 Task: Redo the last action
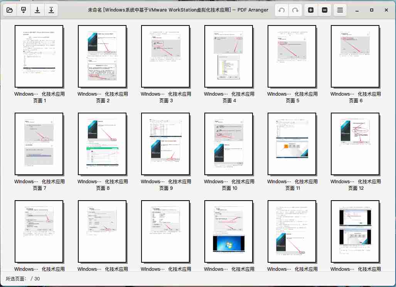pos(295,10)
